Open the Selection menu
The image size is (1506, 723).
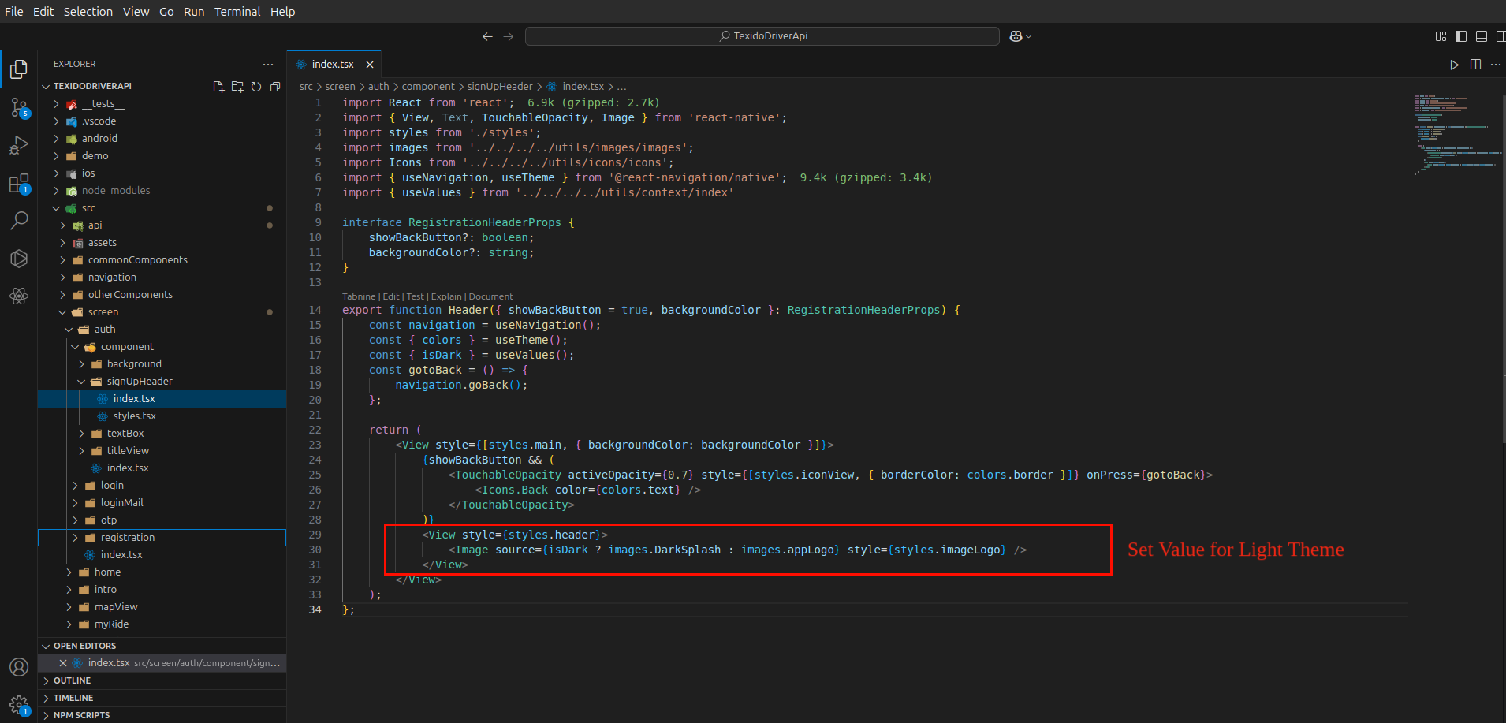[x=88, y=12]
